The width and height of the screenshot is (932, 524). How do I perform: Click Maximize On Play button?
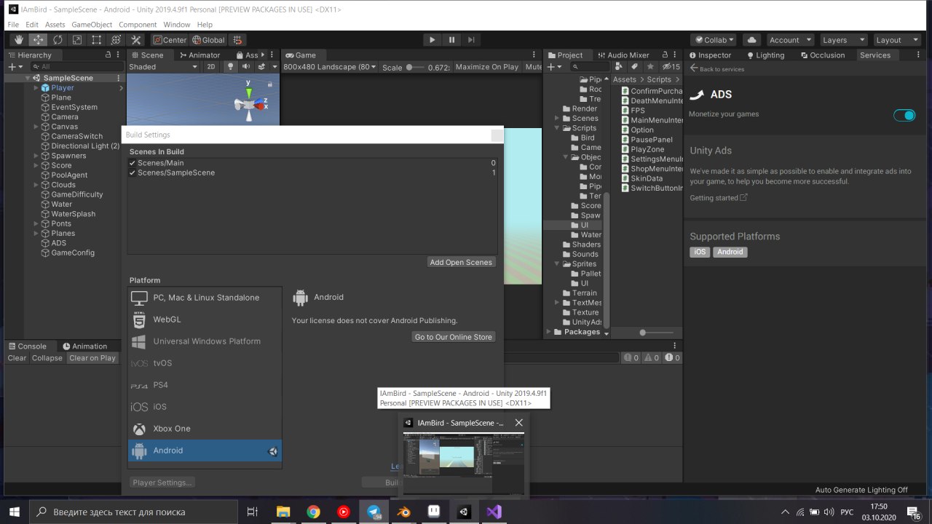[487, 66]
